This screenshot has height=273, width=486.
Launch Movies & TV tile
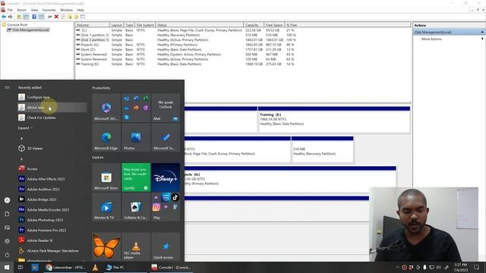[106, 207]
